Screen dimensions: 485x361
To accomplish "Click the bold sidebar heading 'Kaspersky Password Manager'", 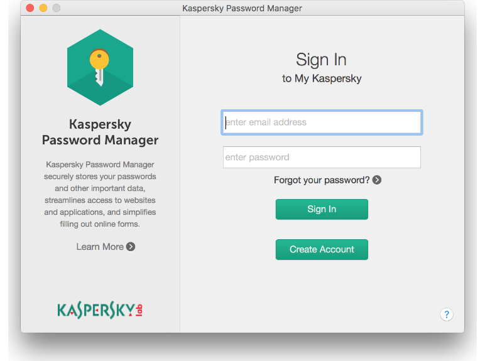I will click(x=100, y=132).
